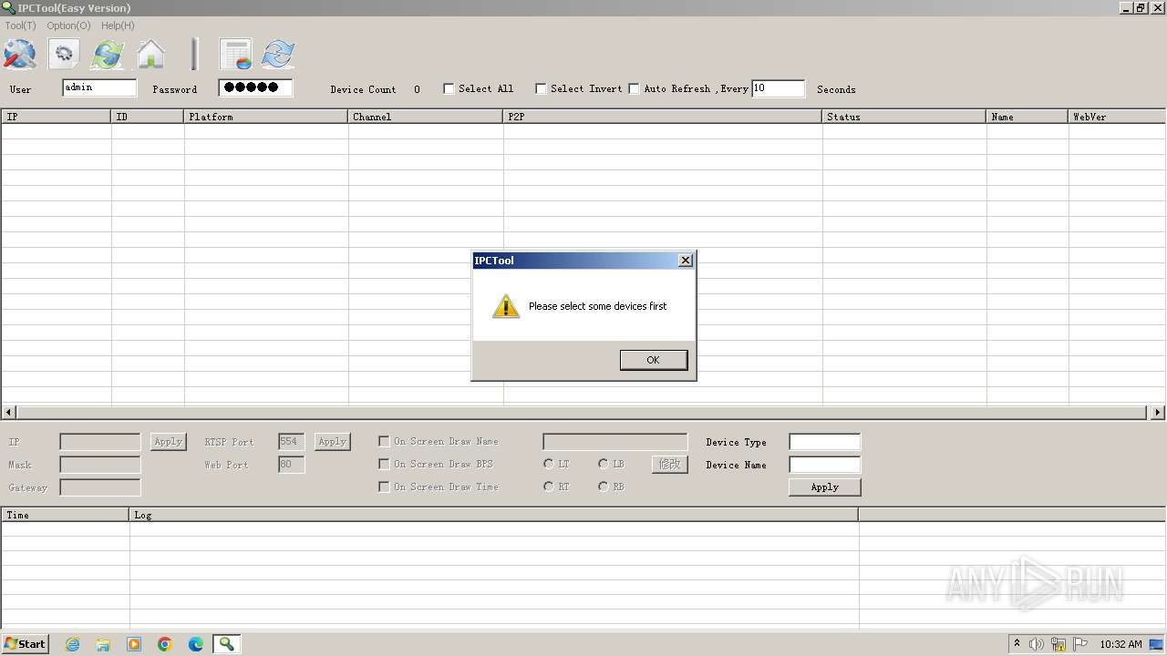Click the volume speaker tray icon
Viewport: 1167px width, 656px height.
coord(1037,644)
